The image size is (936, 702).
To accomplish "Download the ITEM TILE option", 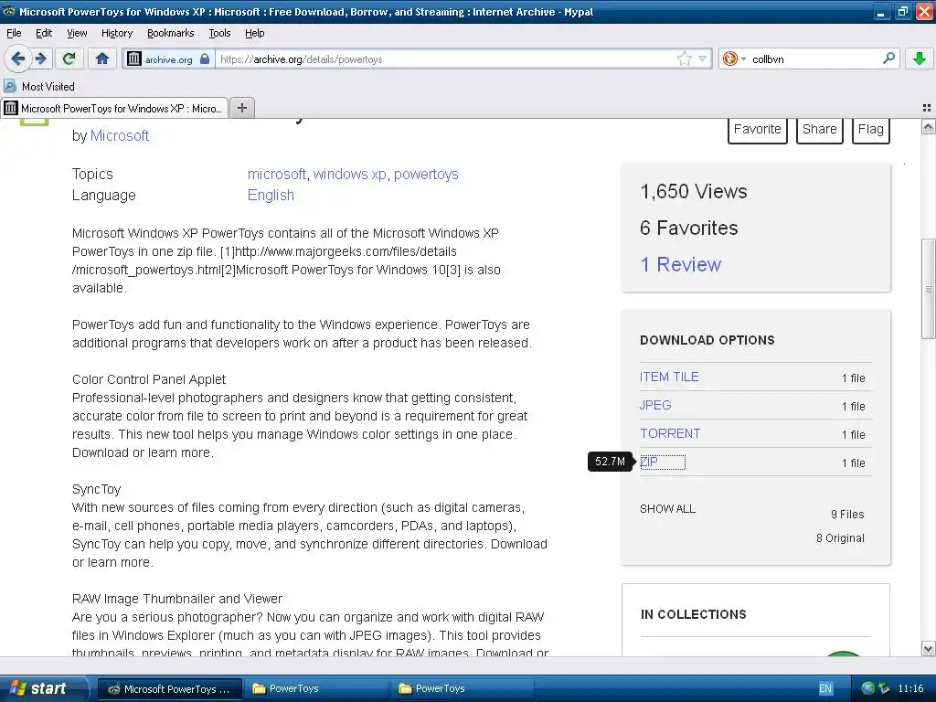I will point(669,377).
